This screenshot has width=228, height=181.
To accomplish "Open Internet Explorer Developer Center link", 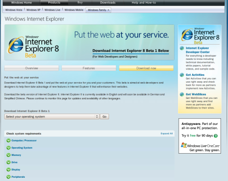I will click(x=198, y=50).
